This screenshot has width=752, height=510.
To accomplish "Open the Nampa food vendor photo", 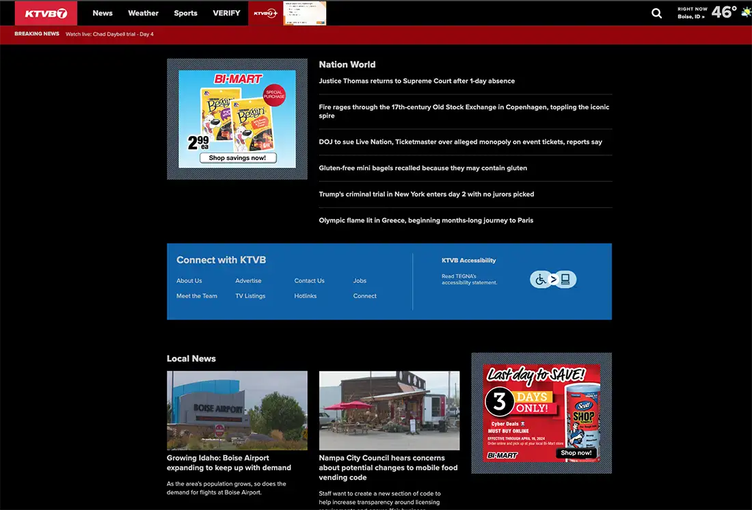I will coord(389,410).
